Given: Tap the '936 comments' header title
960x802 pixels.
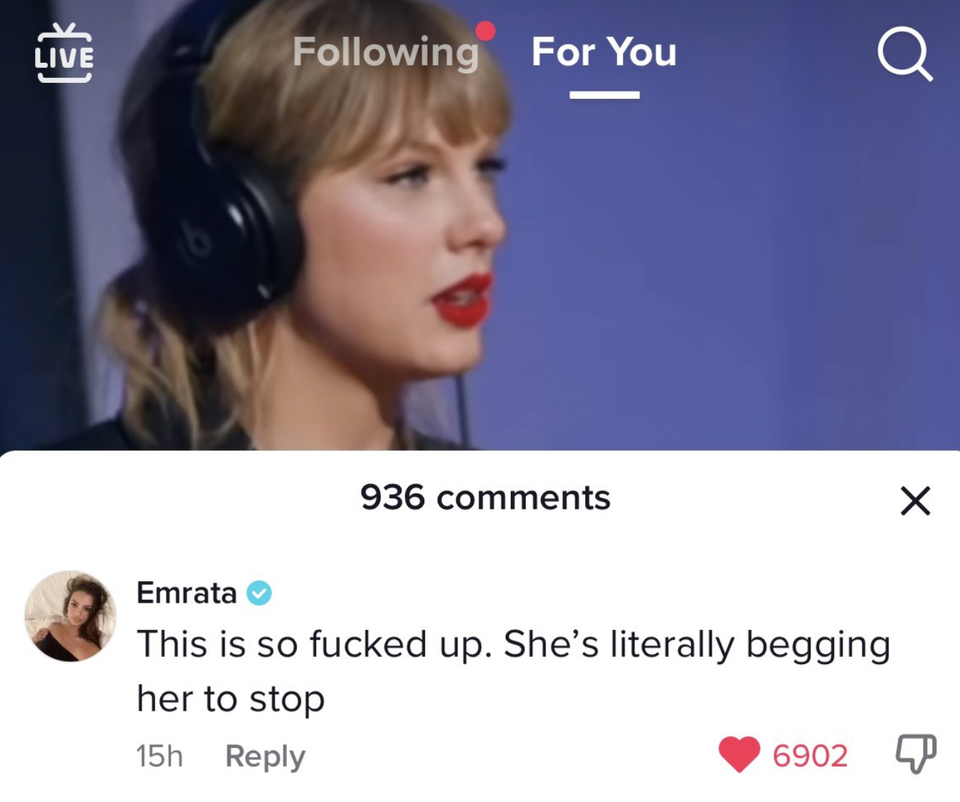Looking at the screenshot, I should (x=485, y=497).
